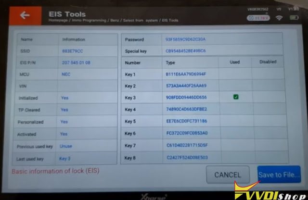Click the empty VIN value field
This screenshot has height=200, width=308.
point(88,86)
